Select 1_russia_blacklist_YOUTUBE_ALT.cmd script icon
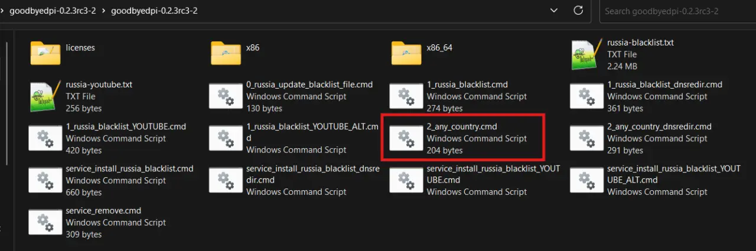This screenshot has width=756, height=251. tap(226, 138)
